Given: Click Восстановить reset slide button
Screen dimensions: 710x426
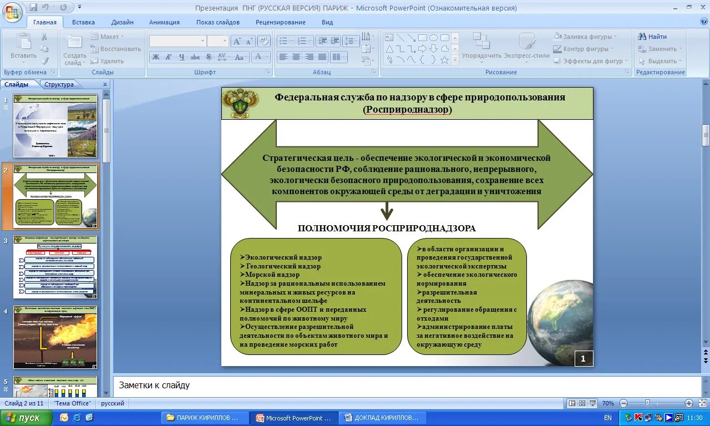Looking at the screenshot, I should [116, 49].
